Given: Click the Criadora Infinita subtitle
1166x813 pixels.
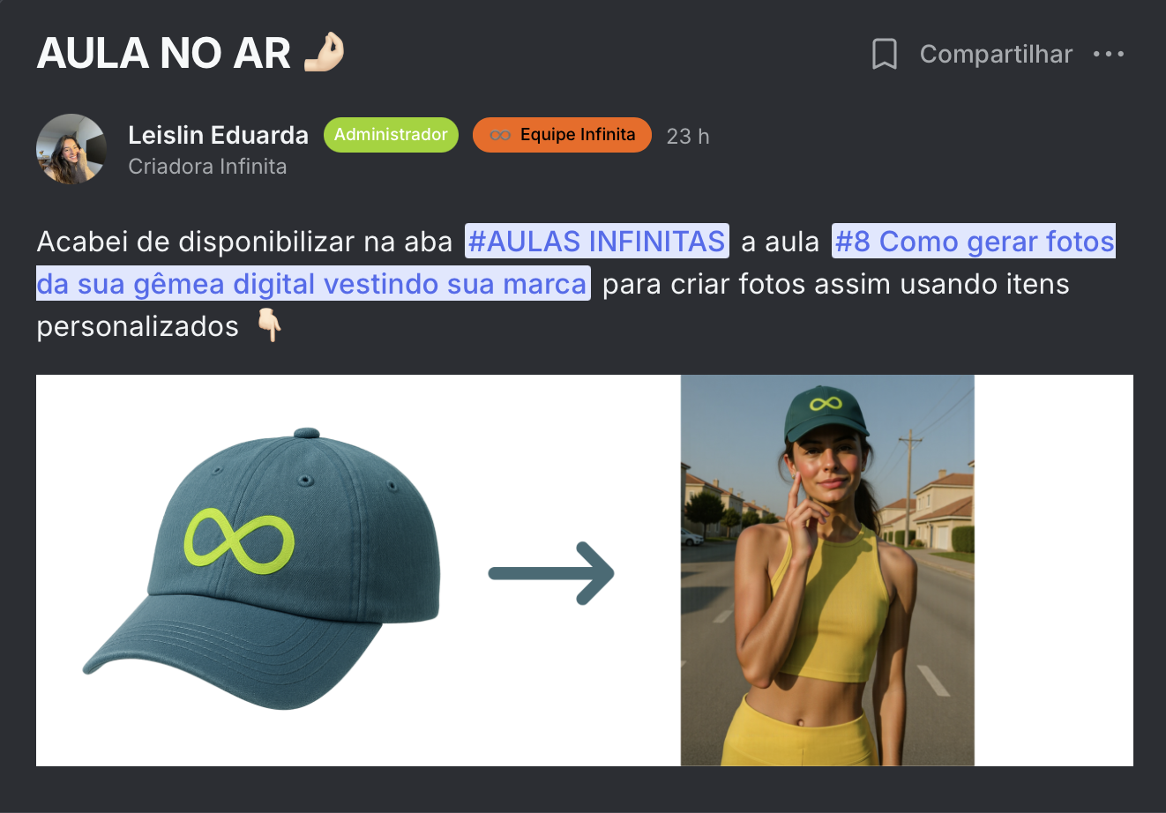Looking at the screenshot, I should tap(207, 167).
